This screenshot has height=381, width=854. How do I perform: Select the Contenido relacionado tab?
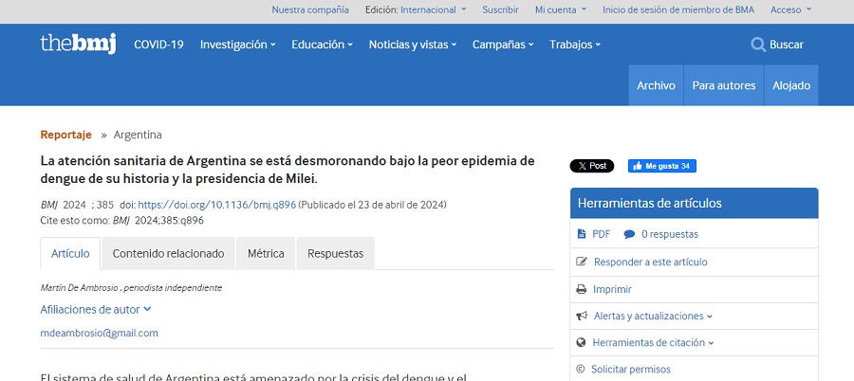pos(168,254)
